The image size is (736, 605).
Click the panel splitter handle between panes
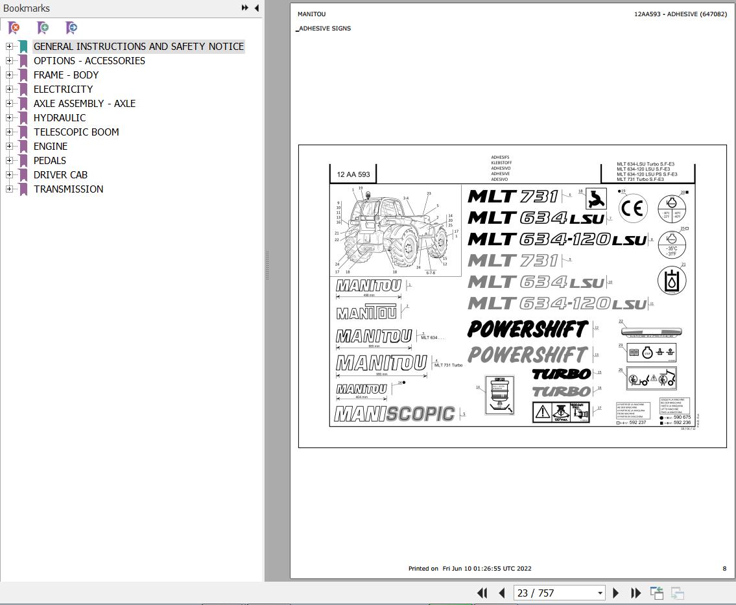click(x=268, y=265)
